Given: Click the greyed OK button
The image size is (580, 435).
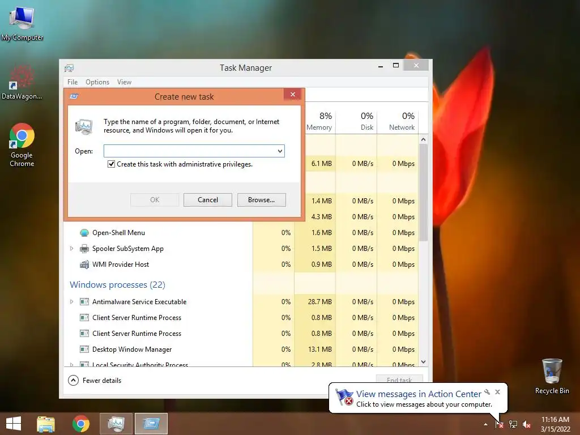Looking at the screenshot, I should pos(155,200).
